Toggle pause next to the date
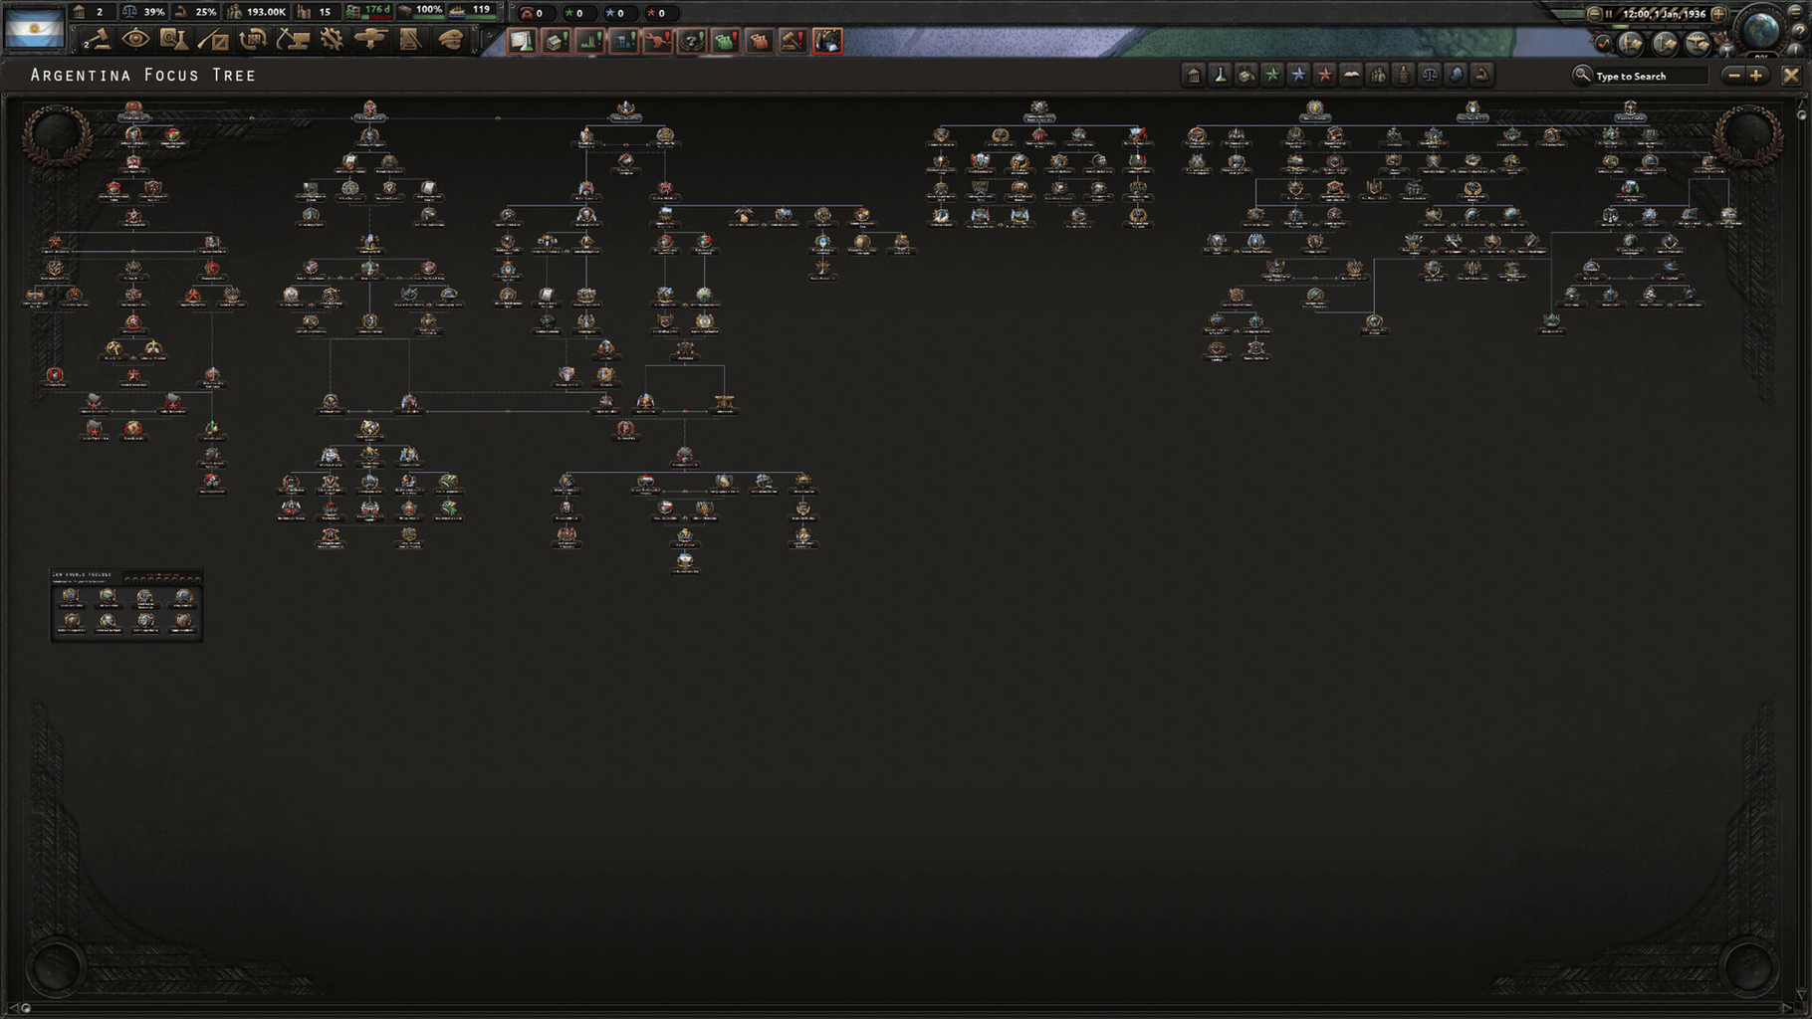 [1609, 15]
